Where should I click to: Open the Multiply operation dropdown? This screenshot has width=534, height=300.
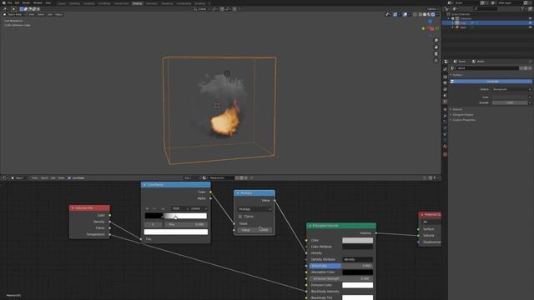point(254,209)
